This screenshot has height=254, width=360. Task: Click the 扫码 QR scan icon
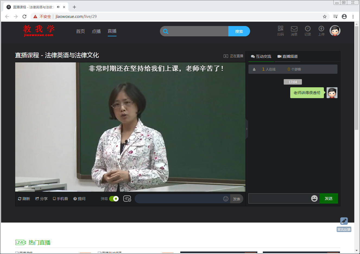coord(280,28)
